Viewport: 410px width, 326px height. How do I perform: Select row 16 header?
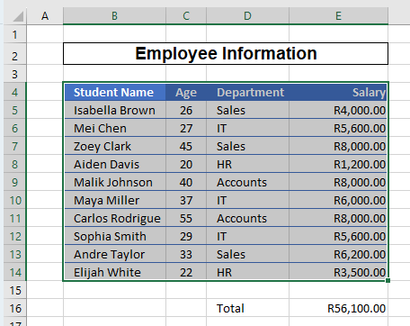pos(14,308)
